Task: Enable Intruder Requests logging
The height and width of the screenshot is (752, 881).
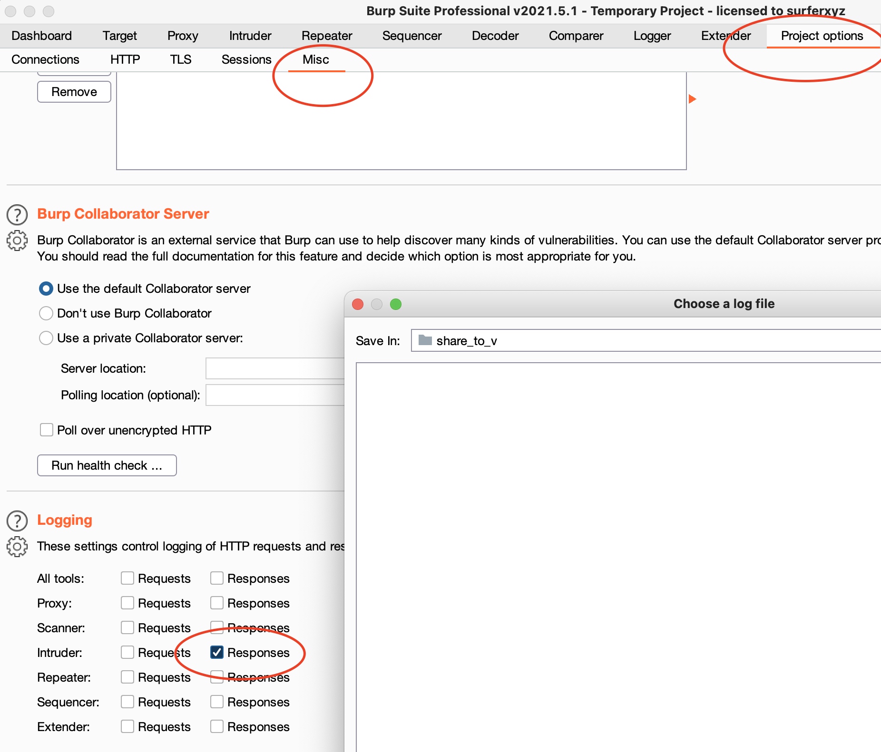Action: (x=127, y=652)
